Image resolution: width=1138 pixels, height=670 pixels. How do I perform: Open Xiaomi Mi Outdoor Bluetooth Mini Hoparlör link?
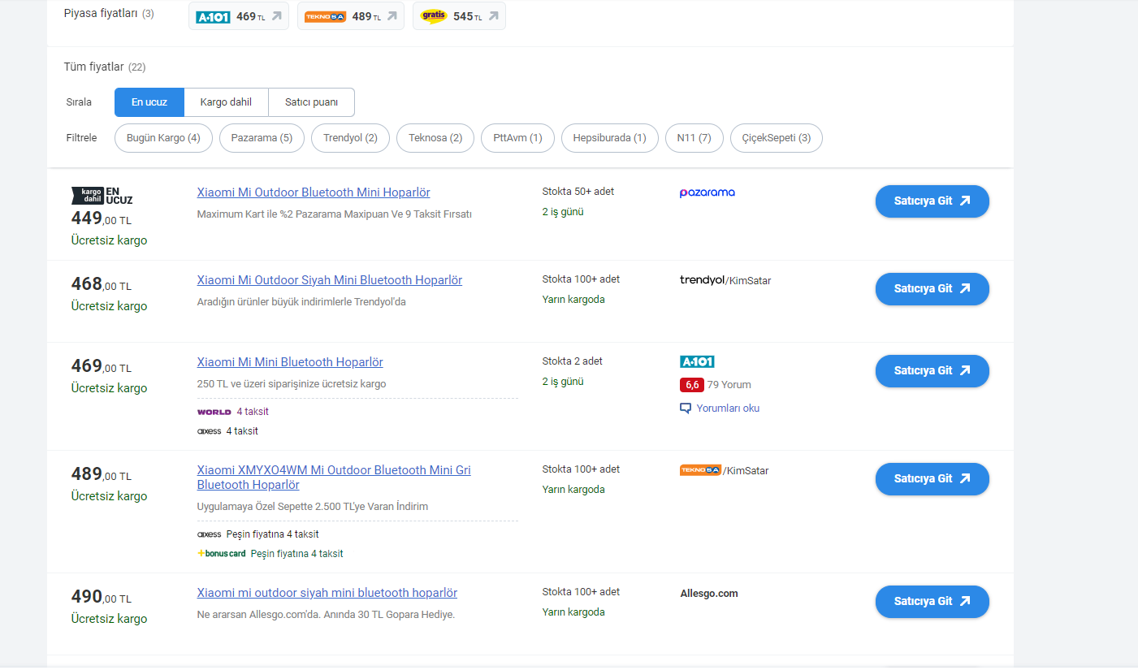[x=314, y=192]
